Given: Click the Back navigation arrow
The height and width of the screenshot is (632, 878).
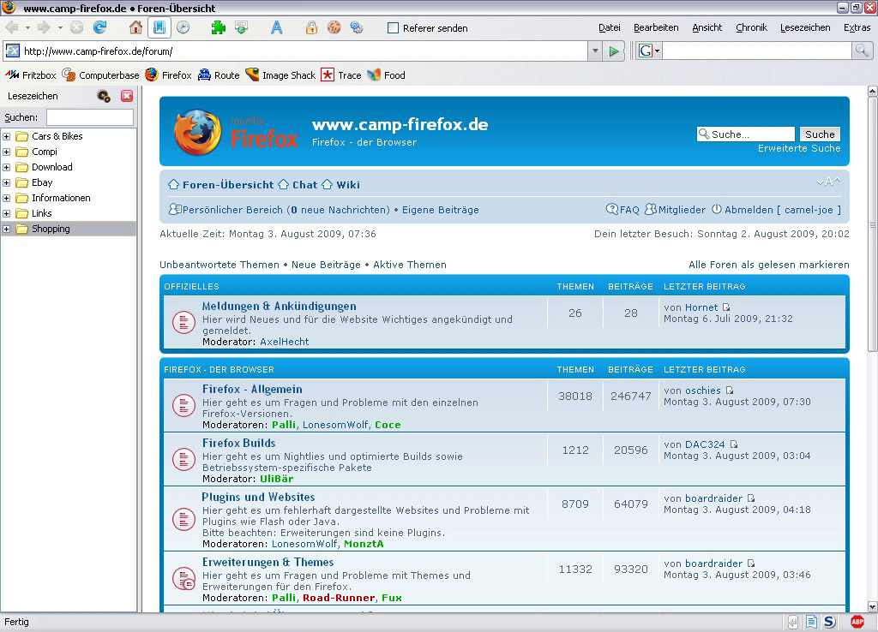Looking at the screenshot, I should point(11,27).
